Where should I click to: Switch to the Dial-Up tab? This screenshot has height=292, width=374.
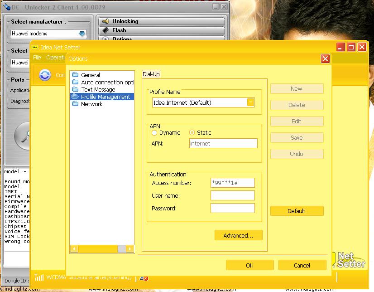(151, 74)
